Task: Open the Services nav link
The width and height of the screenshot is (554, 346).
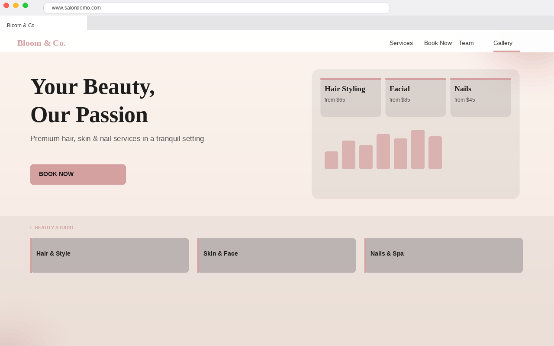Action: coord(401,43)
